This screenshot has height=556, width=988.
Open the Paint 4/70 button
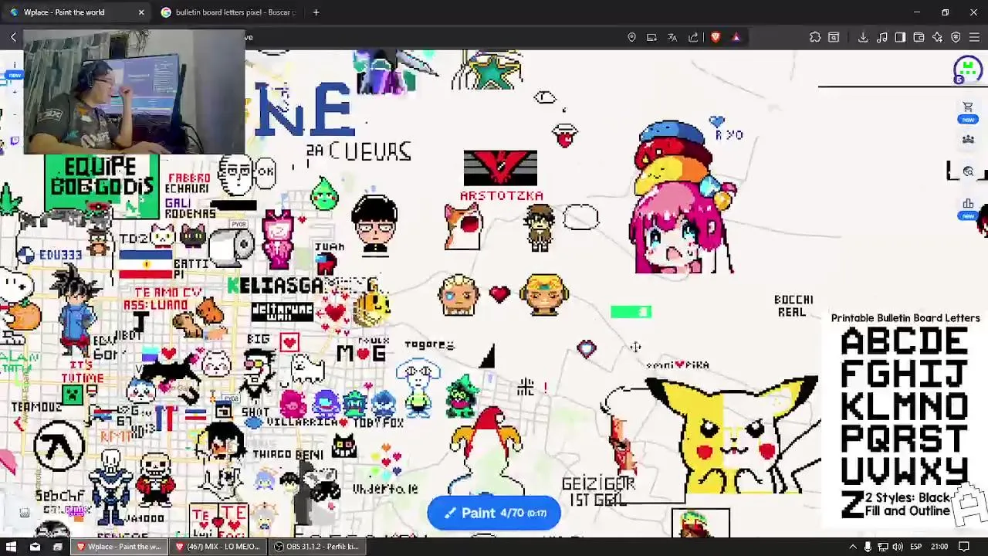[494, 514]
